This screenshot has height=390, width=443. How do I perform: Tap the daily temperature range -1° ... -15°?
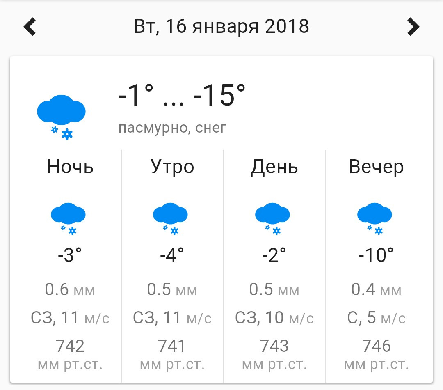click(x=181, y=97)
